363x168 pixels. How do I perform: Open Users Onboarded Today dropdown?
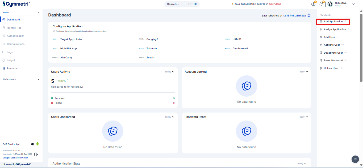click(x=169, y=117)
